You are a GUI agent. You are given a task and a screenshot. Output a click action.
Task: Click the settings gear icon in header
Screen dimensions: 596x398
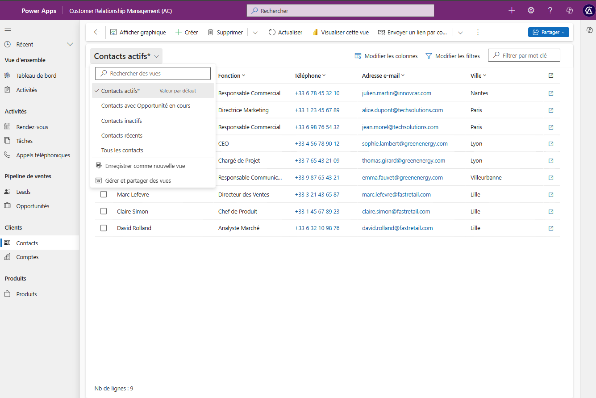[531, 11]
